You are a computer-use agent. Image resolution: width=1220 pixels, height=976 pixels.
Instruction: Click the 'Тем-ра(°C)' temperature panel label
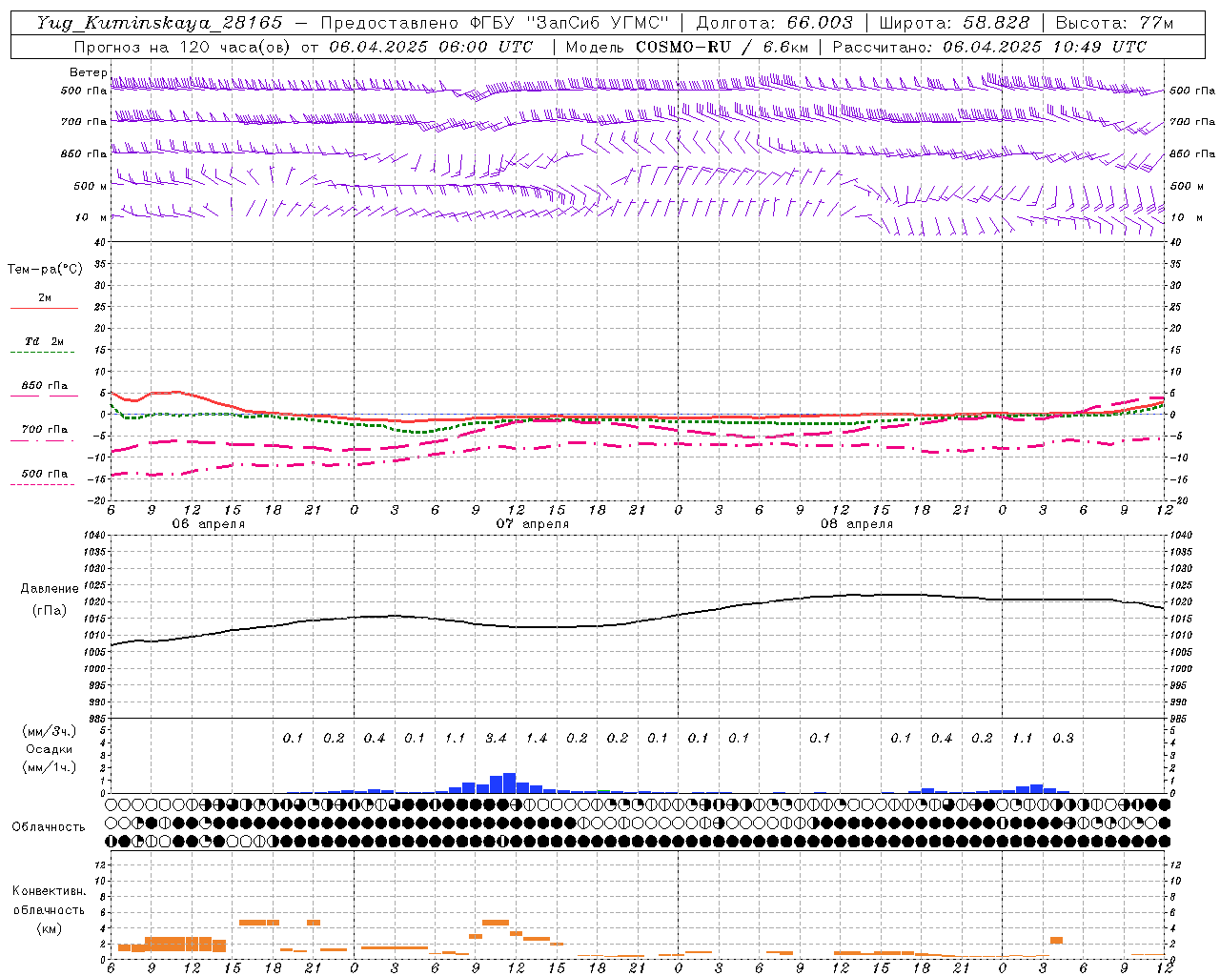(45, 270)
